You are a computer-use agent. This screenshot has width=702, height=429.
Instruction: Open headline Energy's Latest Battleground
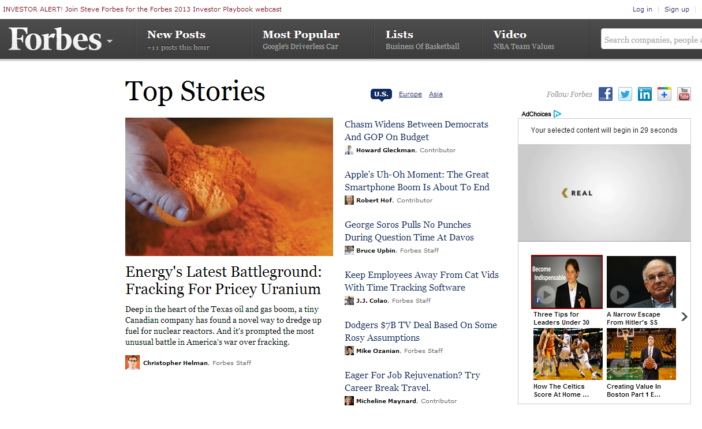223,280
